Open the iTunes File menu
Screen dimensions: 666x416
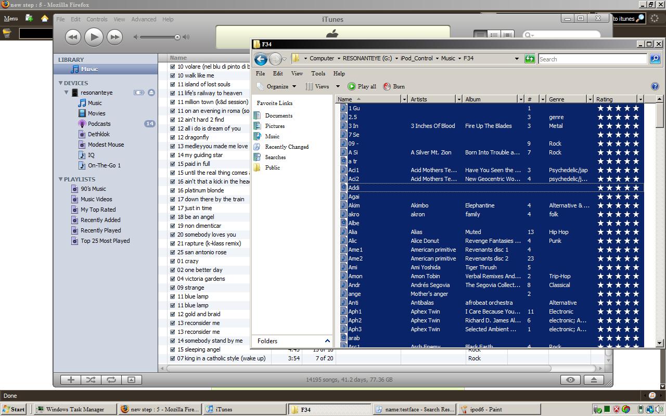tap(60, 19)
